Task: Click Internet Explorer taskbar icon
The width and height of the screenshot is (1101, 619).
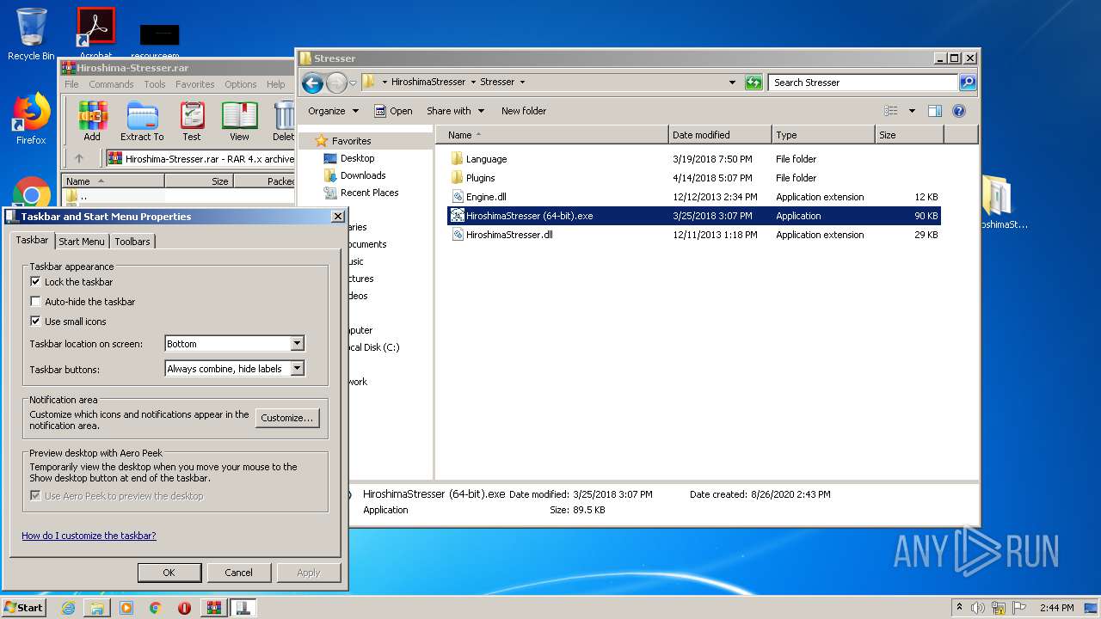Action: (68, 608)
